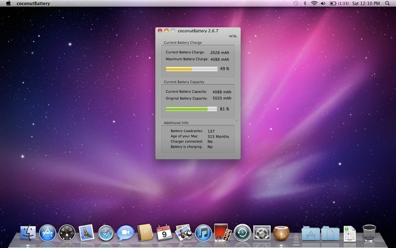Open iChat speech bubble icon
Screen dimensions: 396x248
coord(125,233)
